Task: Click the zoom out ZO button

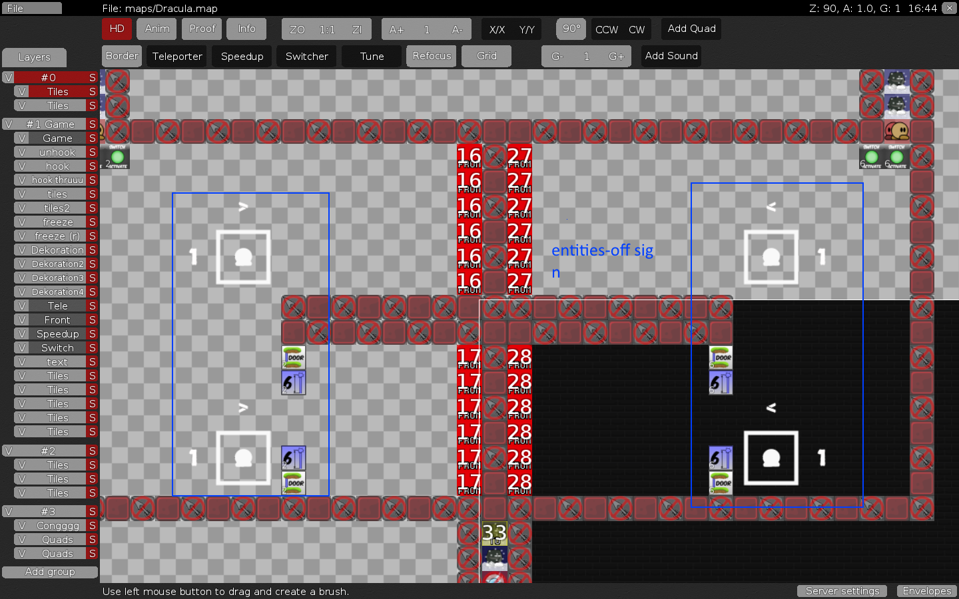Action: pos(297,29)
